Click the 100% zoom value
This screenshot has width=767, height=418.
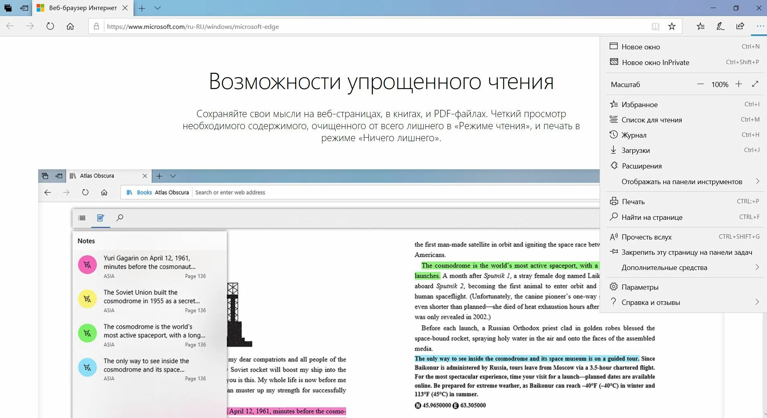tap(720, 85)
